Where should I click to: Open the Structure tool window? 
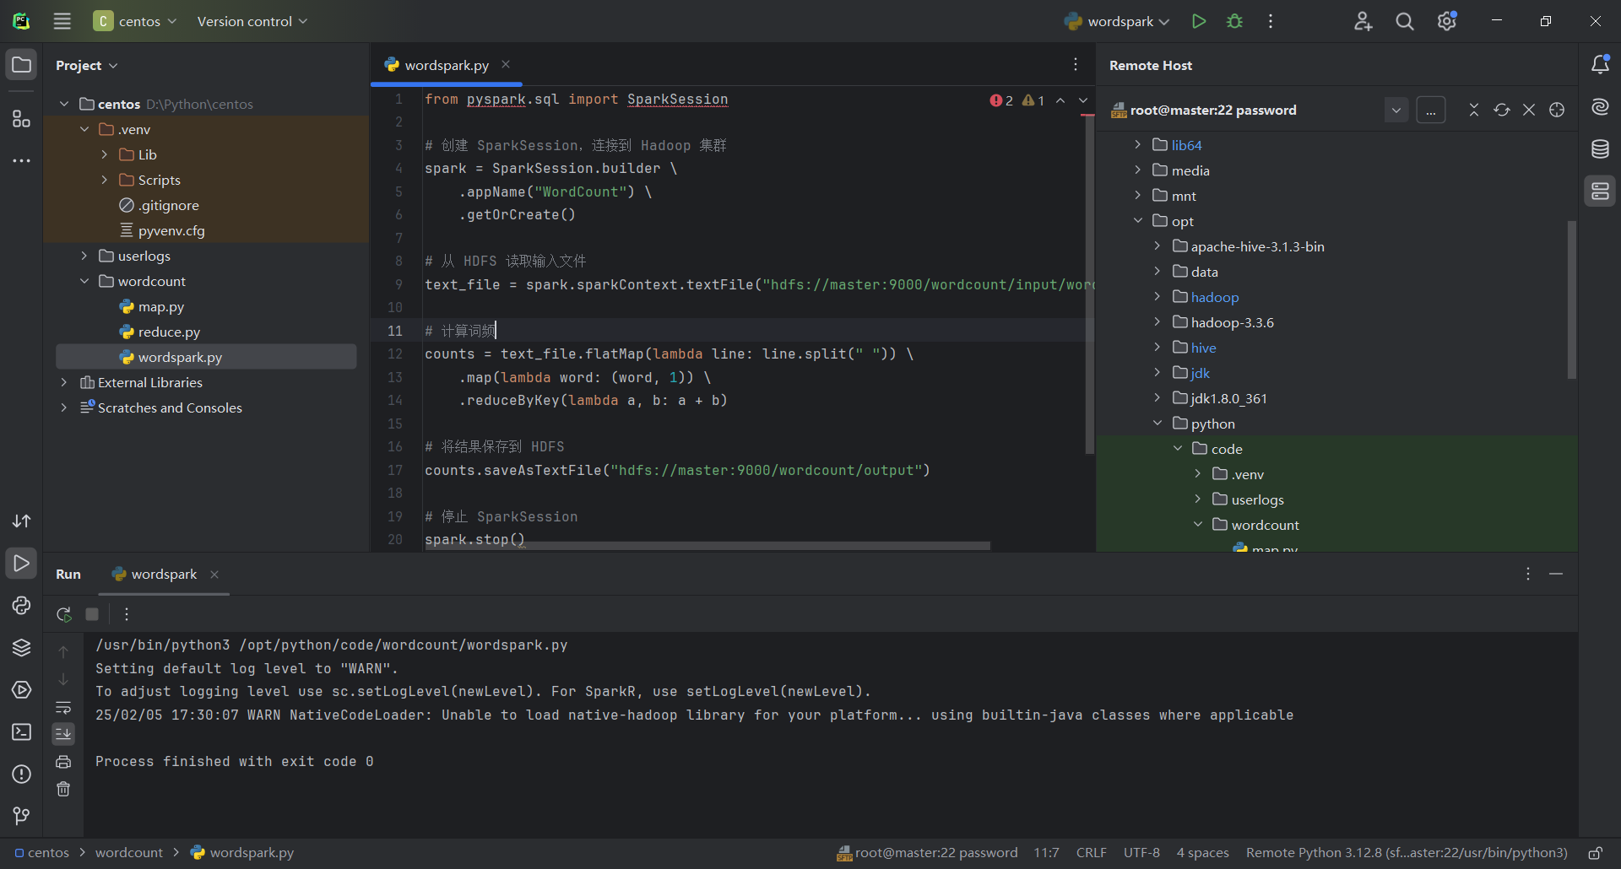click(x=22, y=118)
